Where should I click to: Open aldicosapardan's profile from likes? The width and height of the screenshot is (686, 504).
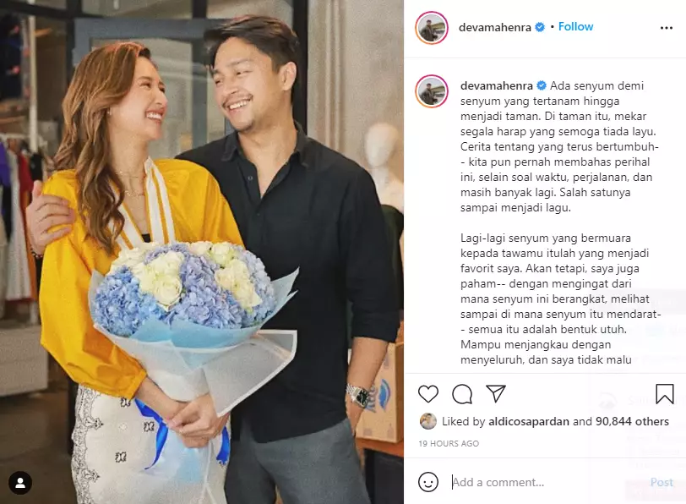(529, 422)
